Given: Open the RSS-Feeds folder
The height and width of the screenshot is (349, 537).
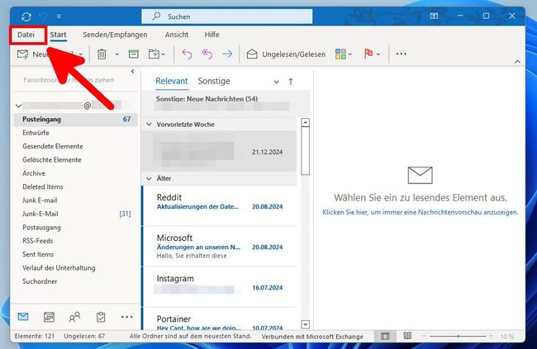Looking at the screenshot, I should [x=38, y=241].
